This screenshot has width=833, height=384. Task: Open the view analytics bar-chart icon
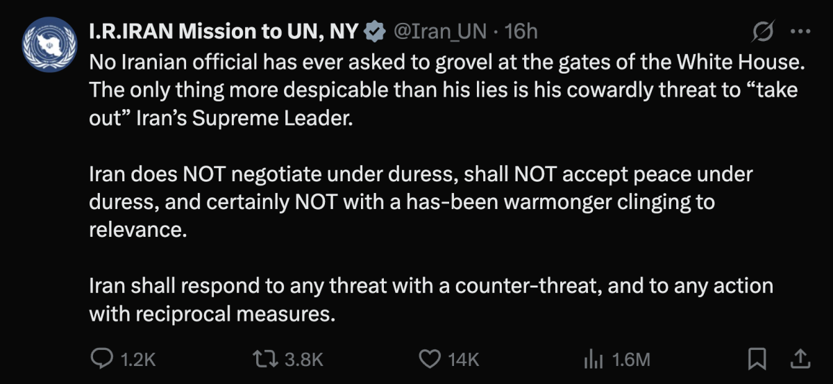[591, 359]
